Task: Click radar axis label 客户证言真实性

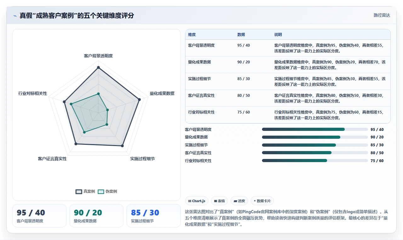Action: point(52,159)
